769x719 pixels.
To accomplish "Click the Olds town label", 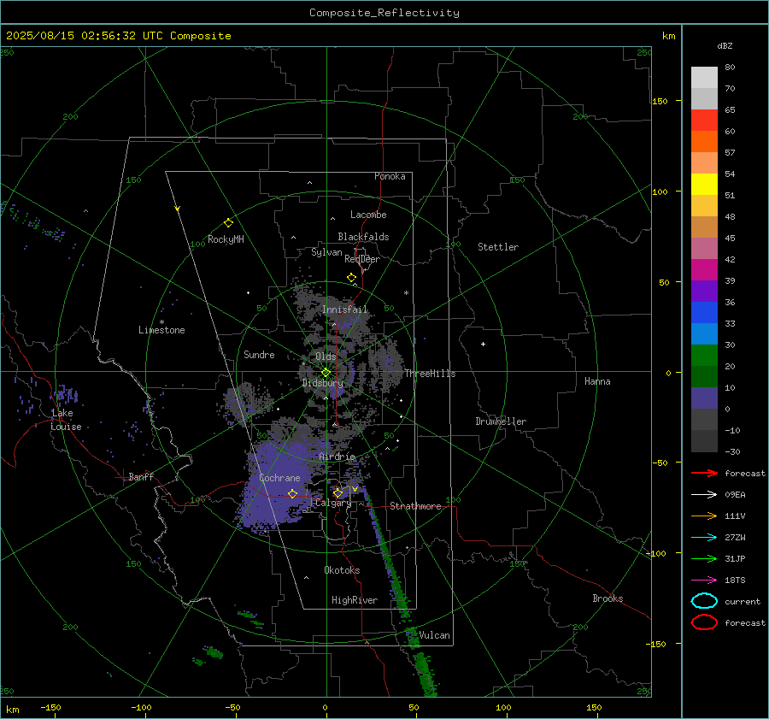I will click(x=326, y=357).
